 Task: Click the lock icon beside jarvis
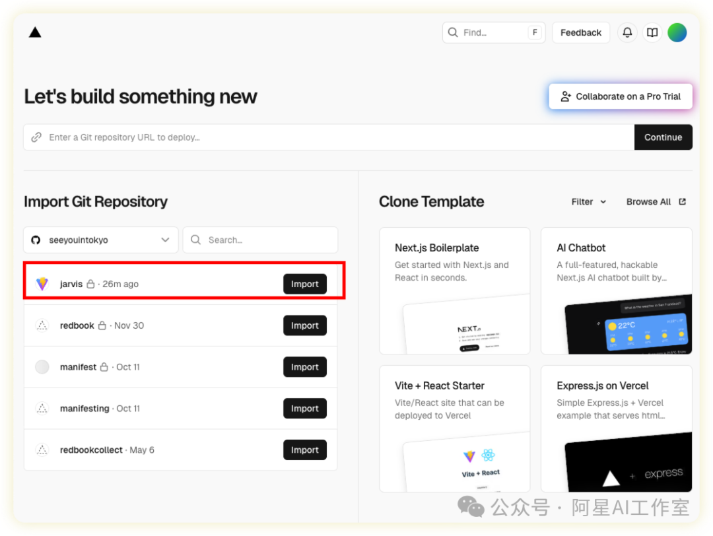90,284
